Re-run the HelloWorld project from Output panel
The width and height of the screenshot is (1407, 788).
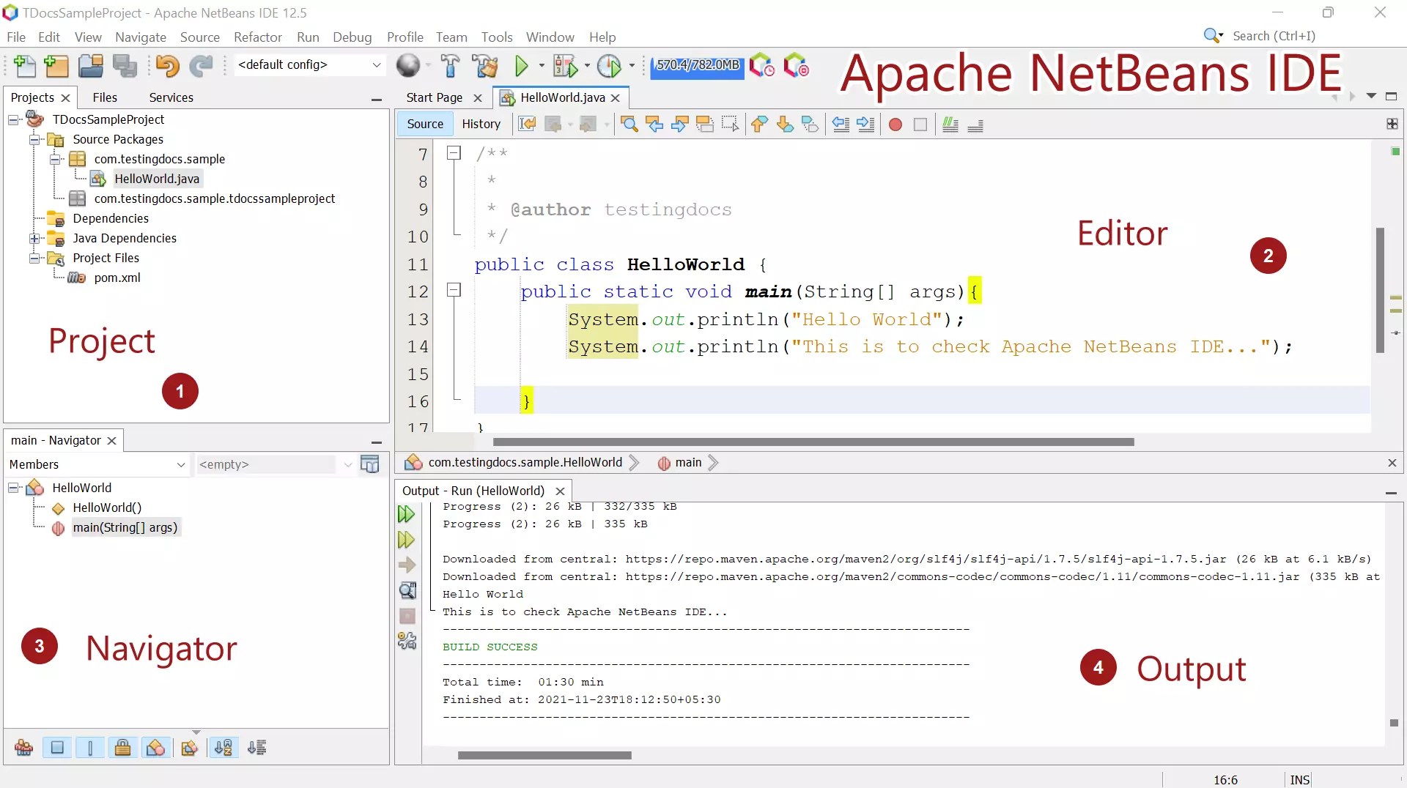(407, 513)
